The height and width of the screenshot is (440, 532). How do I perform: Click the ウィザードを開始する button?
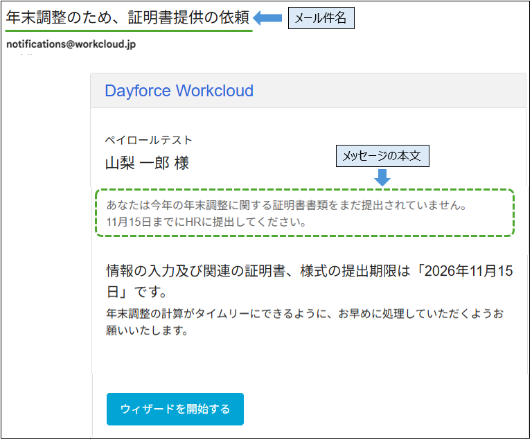click(x=175, y=409)
